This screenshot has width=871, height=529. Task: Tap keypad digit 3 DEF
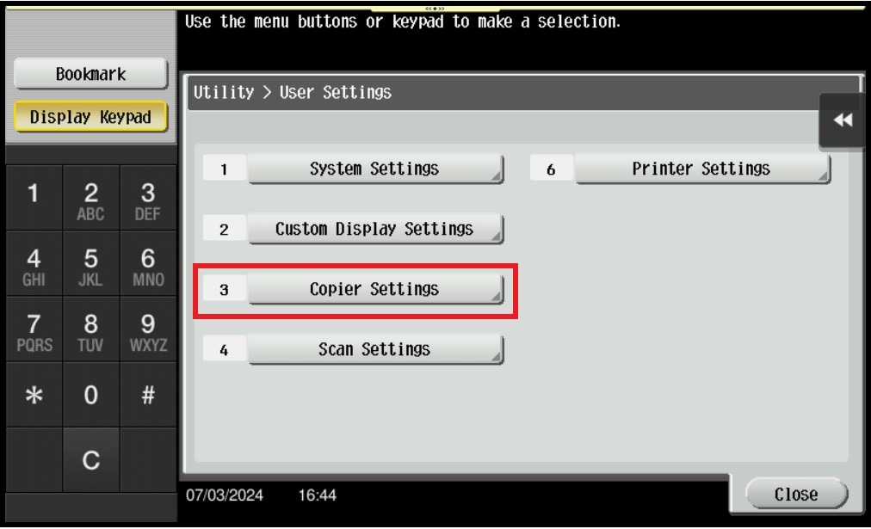(x=148, y=198)
